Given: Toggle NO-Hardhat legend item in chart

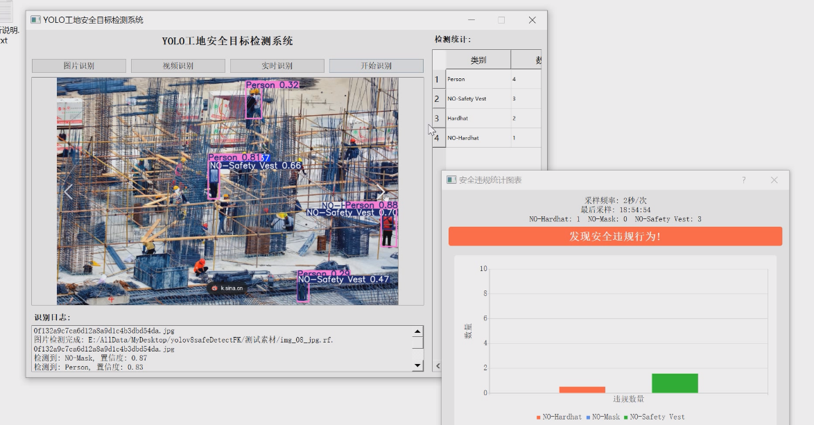Looking at the screenshot, I should pos(559,417).
